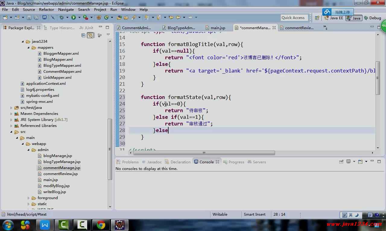Screen dimensions: 386x231
Task: Click the Pin Console icon in the console toolbar
Action: click(341, 162)
